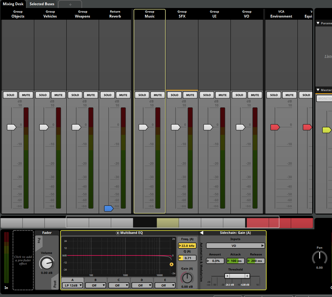Mute the VO group bus
This screenshot has height=297, width=332.
tap(255, 95)
